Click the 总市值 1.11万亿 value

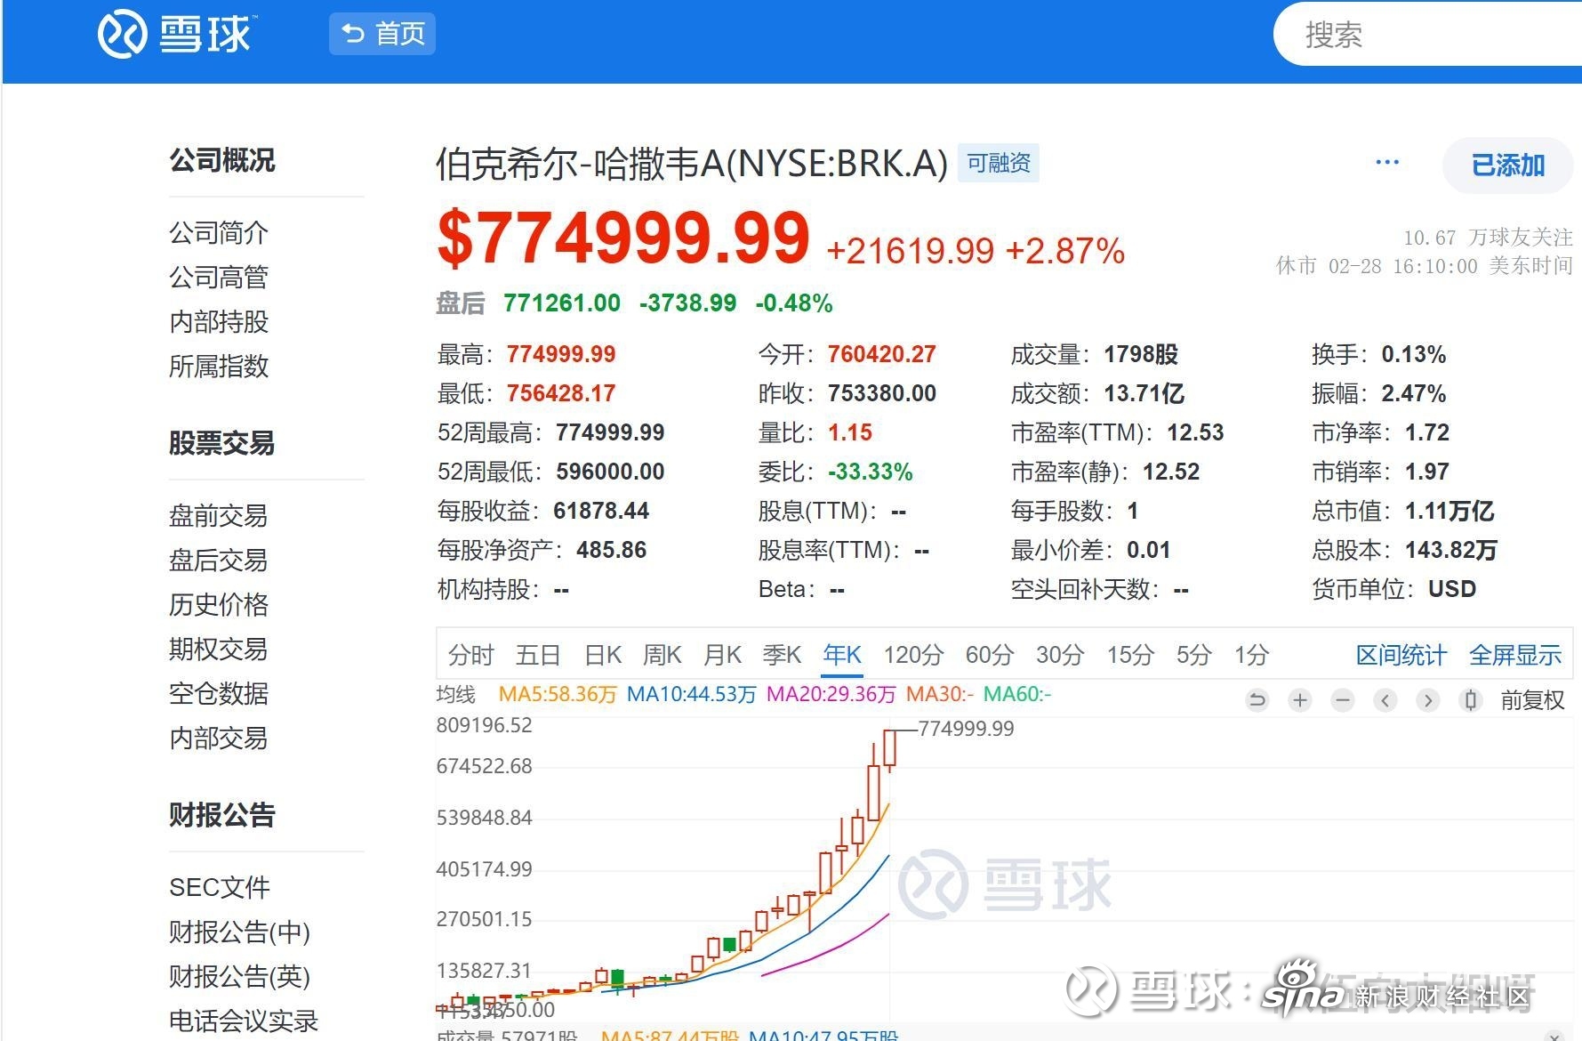[1449, 511]
